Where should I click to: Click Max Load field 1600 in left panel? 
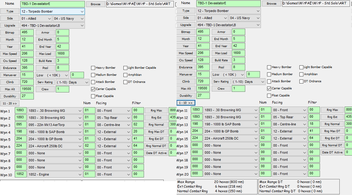pyautogui.click(x=62, y=54)
